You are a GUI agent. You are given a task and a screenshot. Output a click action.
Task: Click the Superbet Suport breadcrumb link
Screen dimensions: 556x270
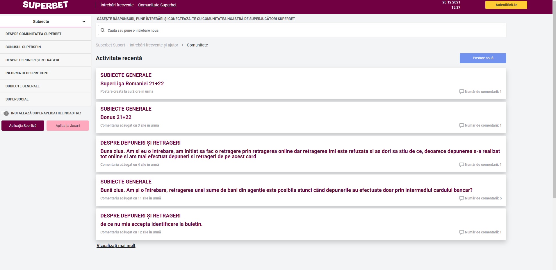pyautogui.click(x=137, y=45)
